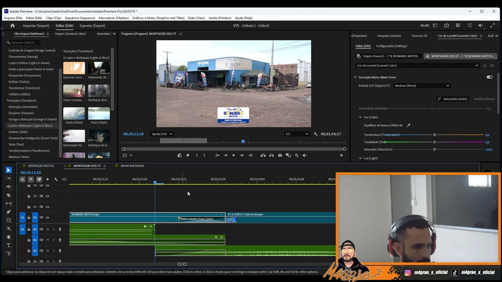Select the Hand tool
This screenshot has width=502, height=282.
click(8, 237)
